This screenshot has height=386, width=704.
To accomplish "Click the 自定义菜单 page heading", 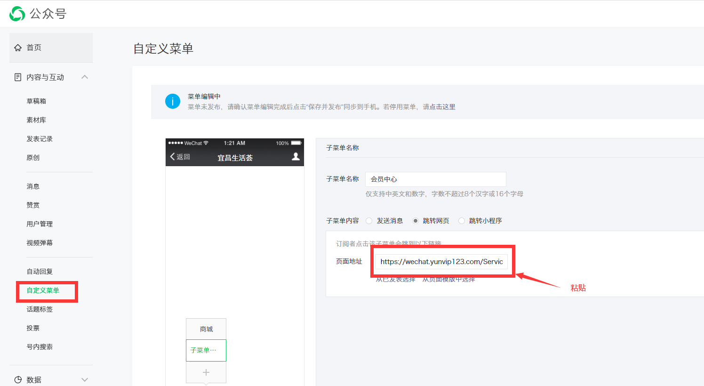I will 163,48.
